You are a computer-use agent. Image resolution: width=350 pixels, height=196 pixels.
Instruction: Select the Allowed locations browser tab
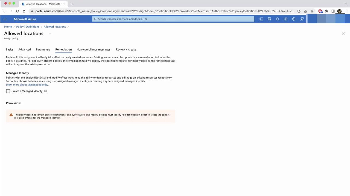(x=43, y=4)
